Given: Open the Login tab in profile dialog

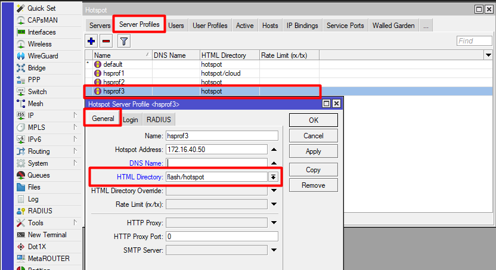Looking at the screenshot, I should (131, 120).
